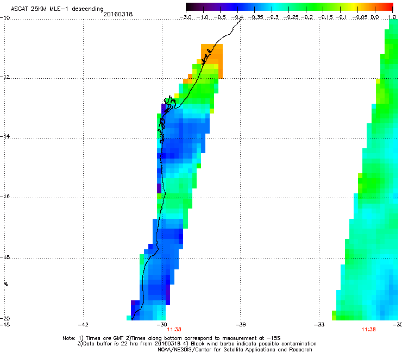Select the -1.0 color scale label
The height and width of the screenshot is (353, 402).
click(203, 17)
